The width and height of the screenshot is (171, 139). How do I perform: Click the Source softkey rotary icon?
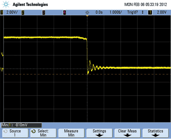pyautogui.click(x=5, y=131)
